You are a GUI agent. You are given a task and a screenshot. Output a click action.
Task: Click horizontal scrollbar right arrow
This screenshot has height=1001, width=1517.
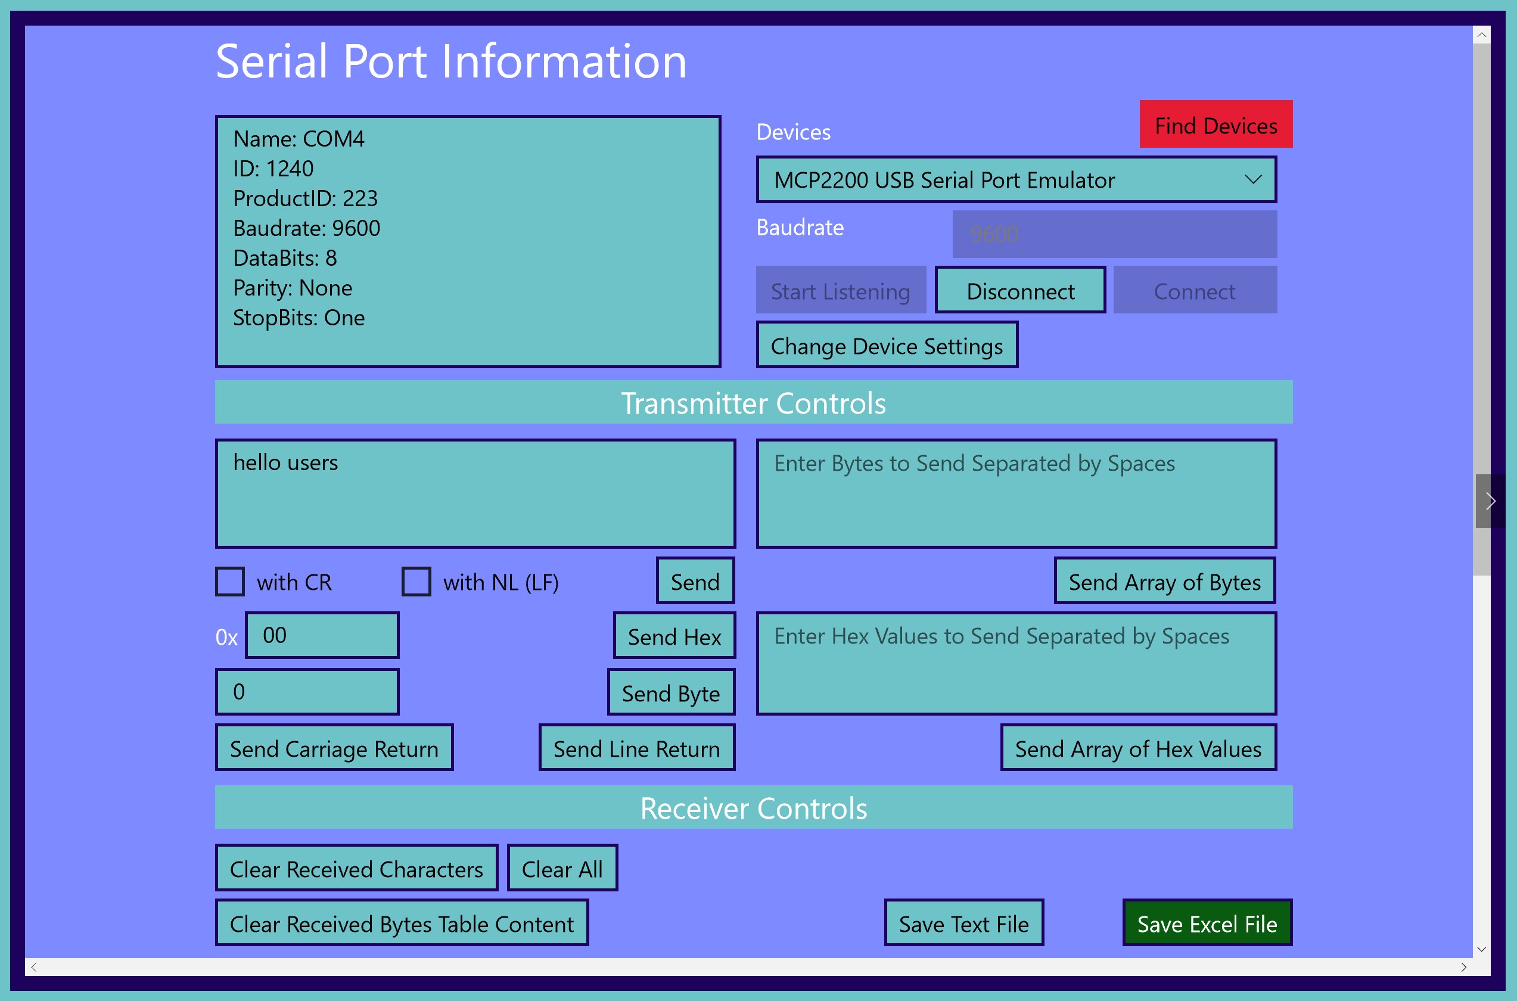pyautogui.click(x=1463, y=967)
